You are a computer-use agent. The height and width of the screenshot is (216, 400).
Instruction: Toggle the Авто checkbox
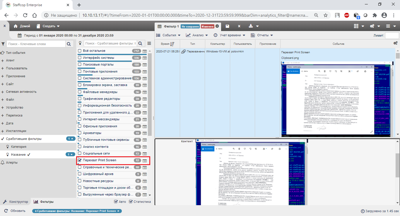(116, 202)
